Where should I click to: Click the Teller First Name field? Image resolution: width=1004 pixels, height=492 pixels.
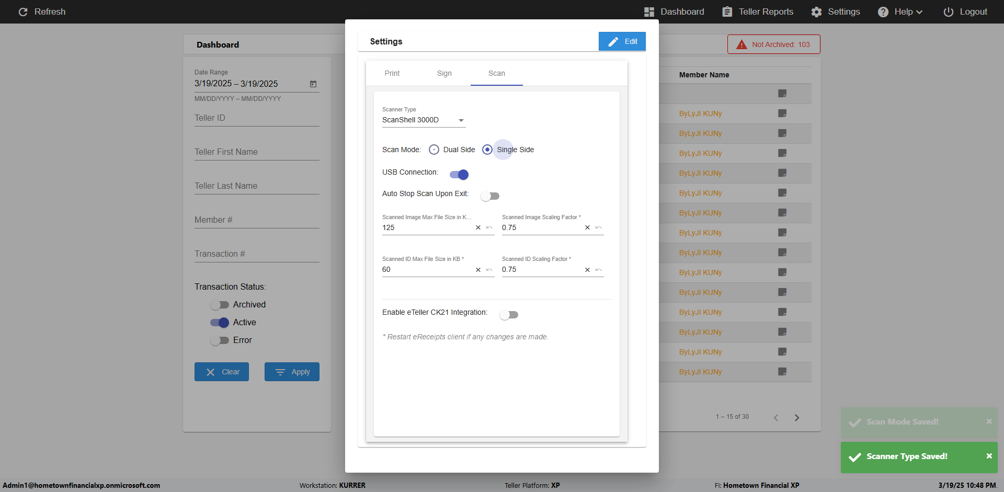point(257,152)
